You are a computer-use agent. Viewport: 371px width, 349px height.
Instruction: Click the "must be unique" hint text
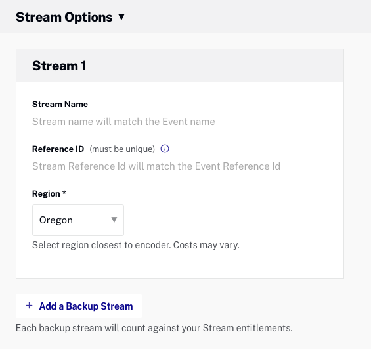[x=122, y=149]
